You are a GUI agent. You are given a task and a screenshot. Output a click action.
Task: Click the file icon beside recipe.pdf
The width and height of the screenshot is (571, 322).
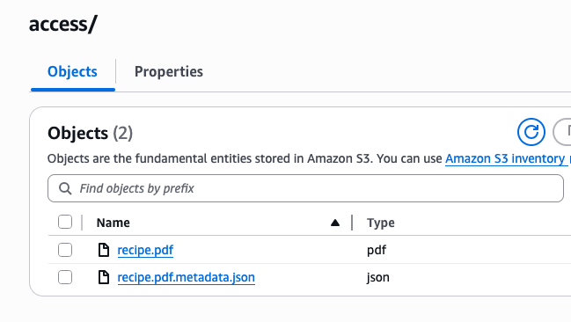point(104,250)
